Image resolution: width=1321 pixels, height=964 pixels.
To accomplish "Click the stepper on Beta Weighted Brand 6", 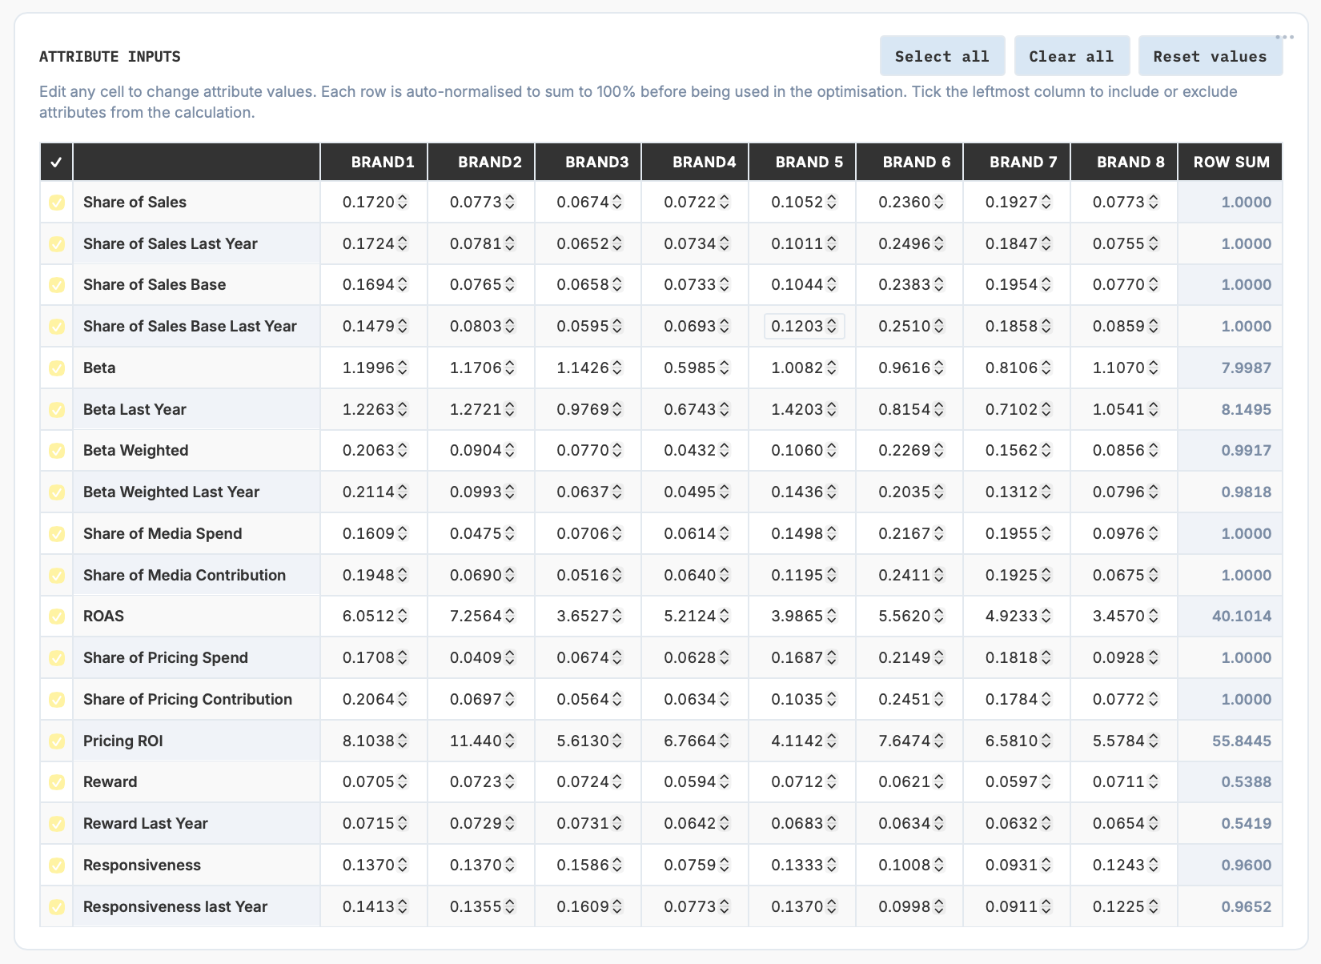I will pyautogui.click(x=938, y=451).
